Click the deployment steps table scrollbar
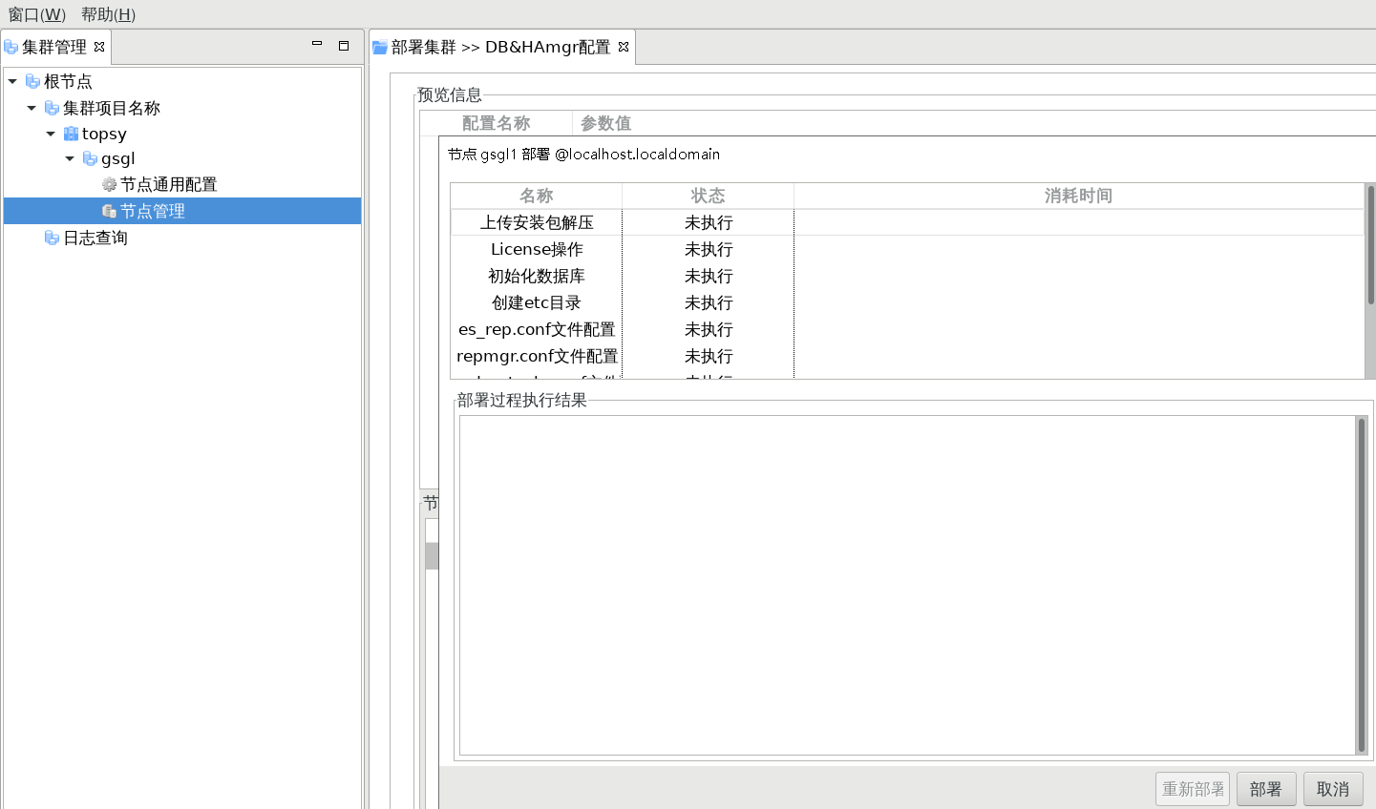 (1370, 246)
